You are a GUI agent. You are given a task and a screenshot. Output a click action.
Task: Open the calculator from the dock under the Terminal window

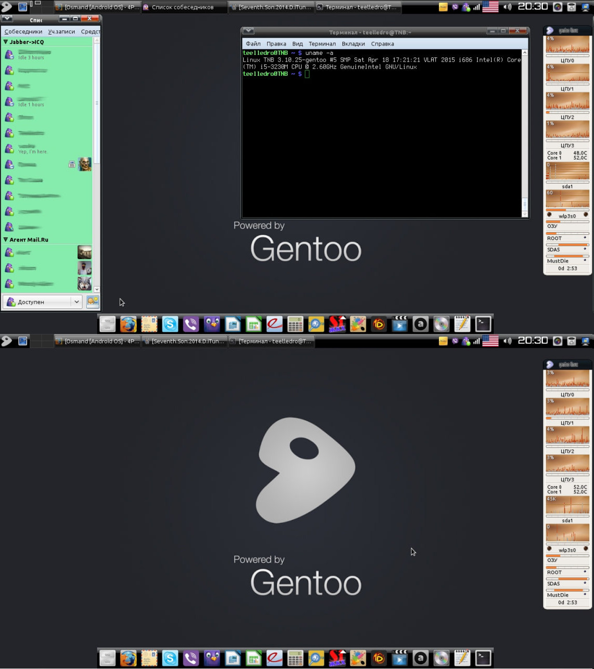point(295,325)
